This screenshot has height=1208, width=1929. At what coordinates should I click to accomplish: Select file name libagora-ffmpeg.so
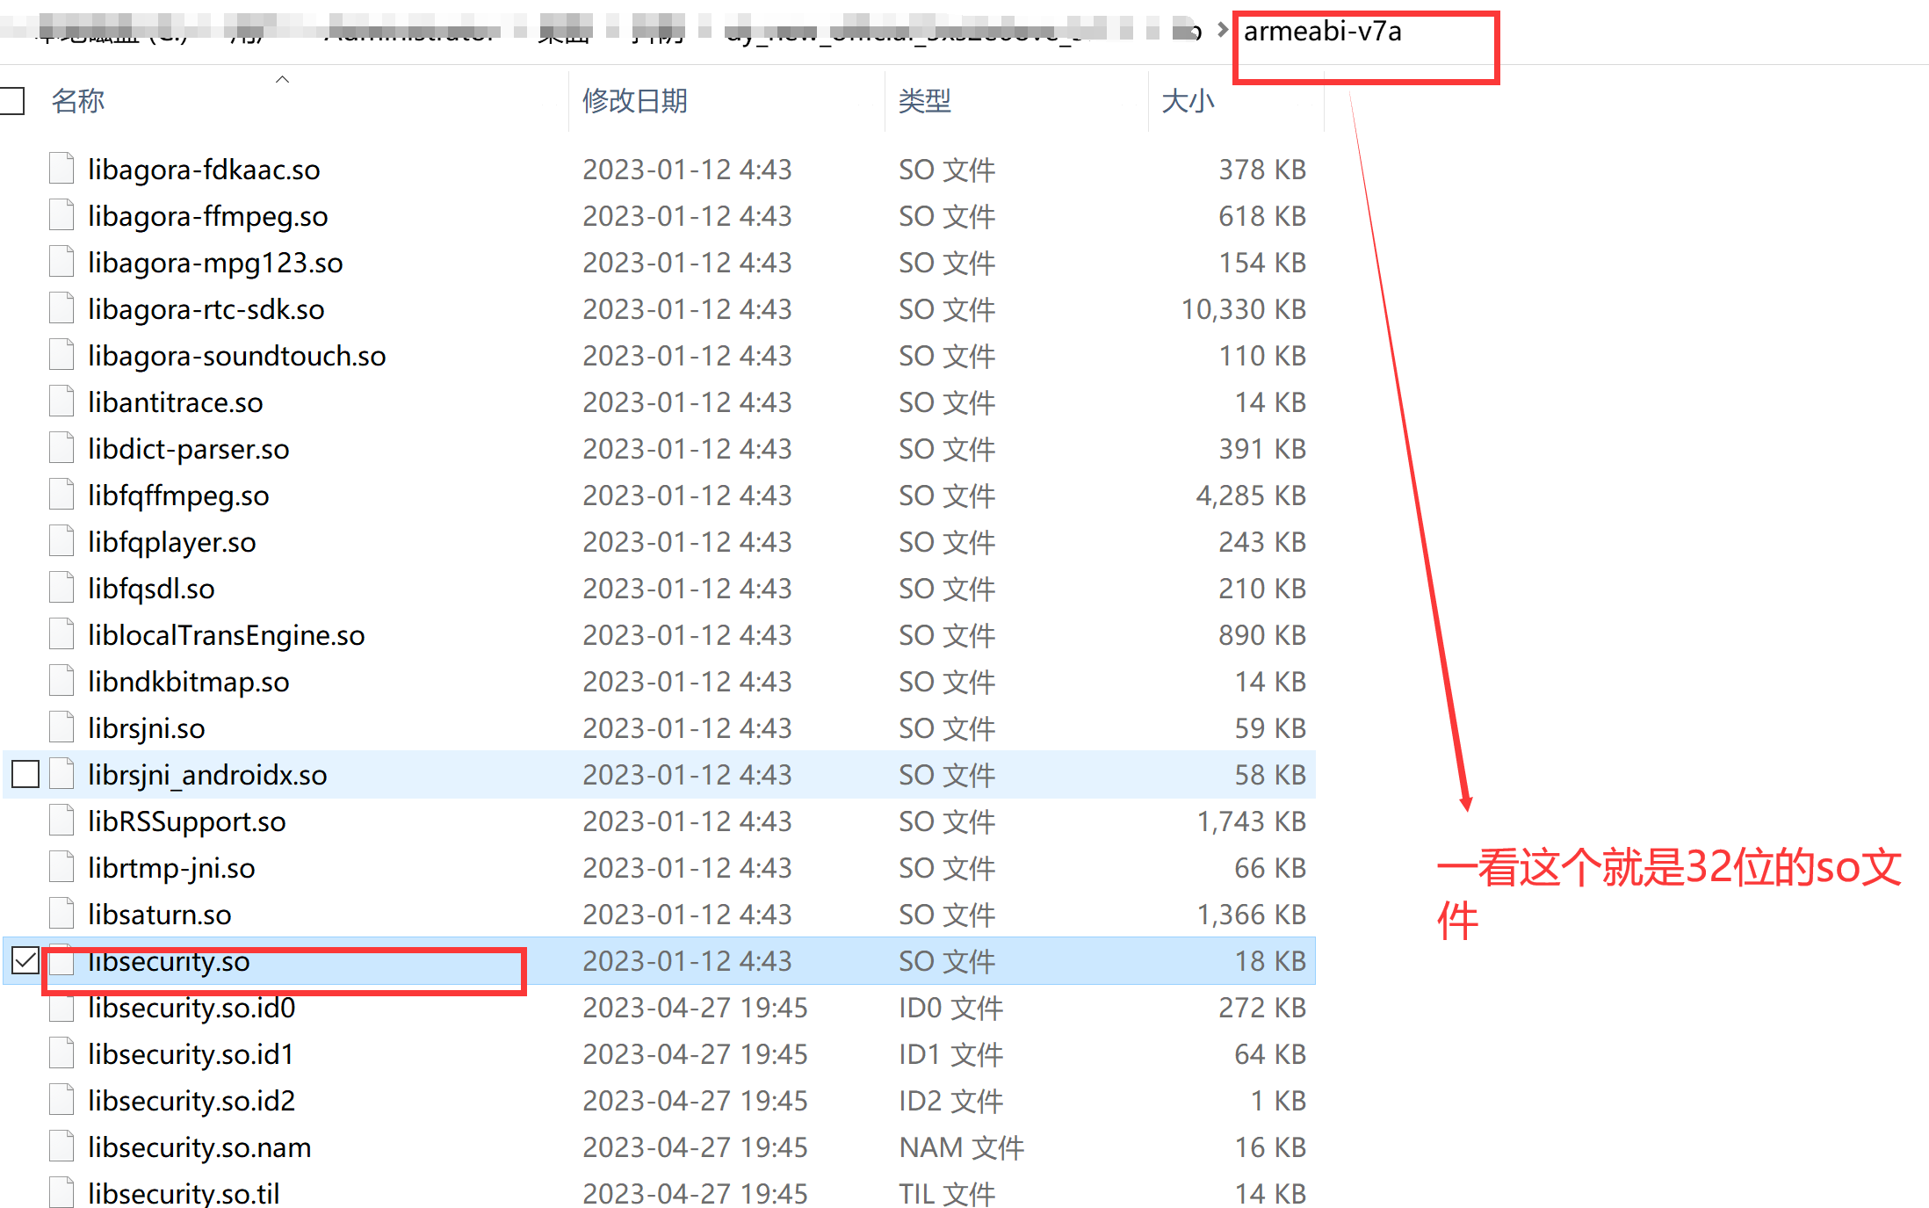coord(208,215)
